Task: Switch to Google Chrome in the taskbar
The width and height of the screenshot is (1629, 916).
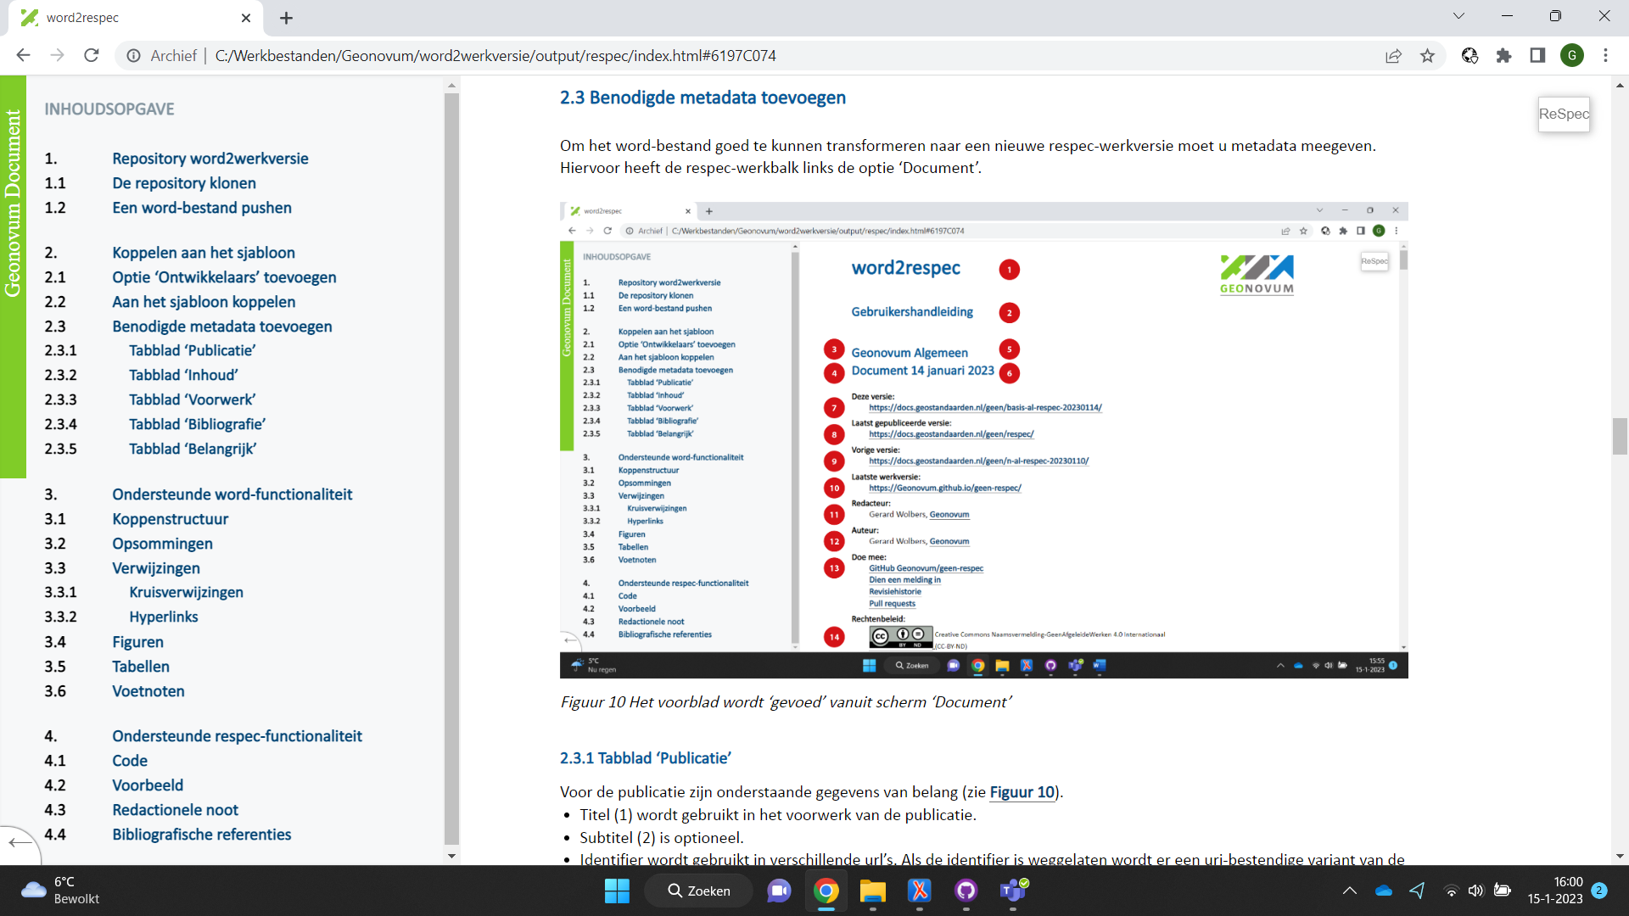Action: [x=826, y=891]
